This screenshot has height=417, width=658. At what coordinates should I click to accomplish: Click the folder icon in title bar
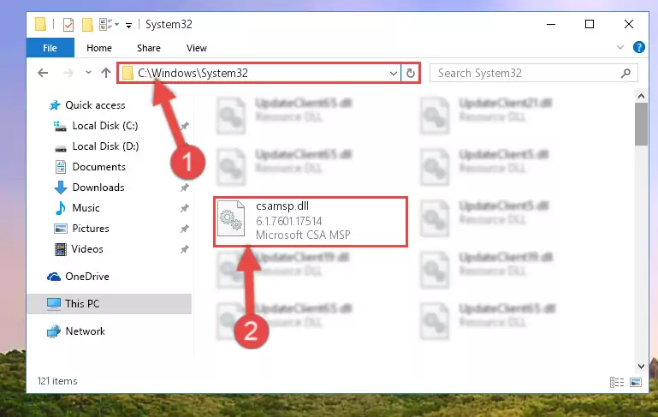pyautogui.click(x=41, y=24)
